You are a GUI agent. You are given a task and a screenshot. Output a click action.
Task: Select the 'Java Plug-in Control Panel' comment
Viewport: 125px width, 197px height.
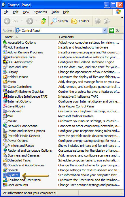(x=76, y=106)
